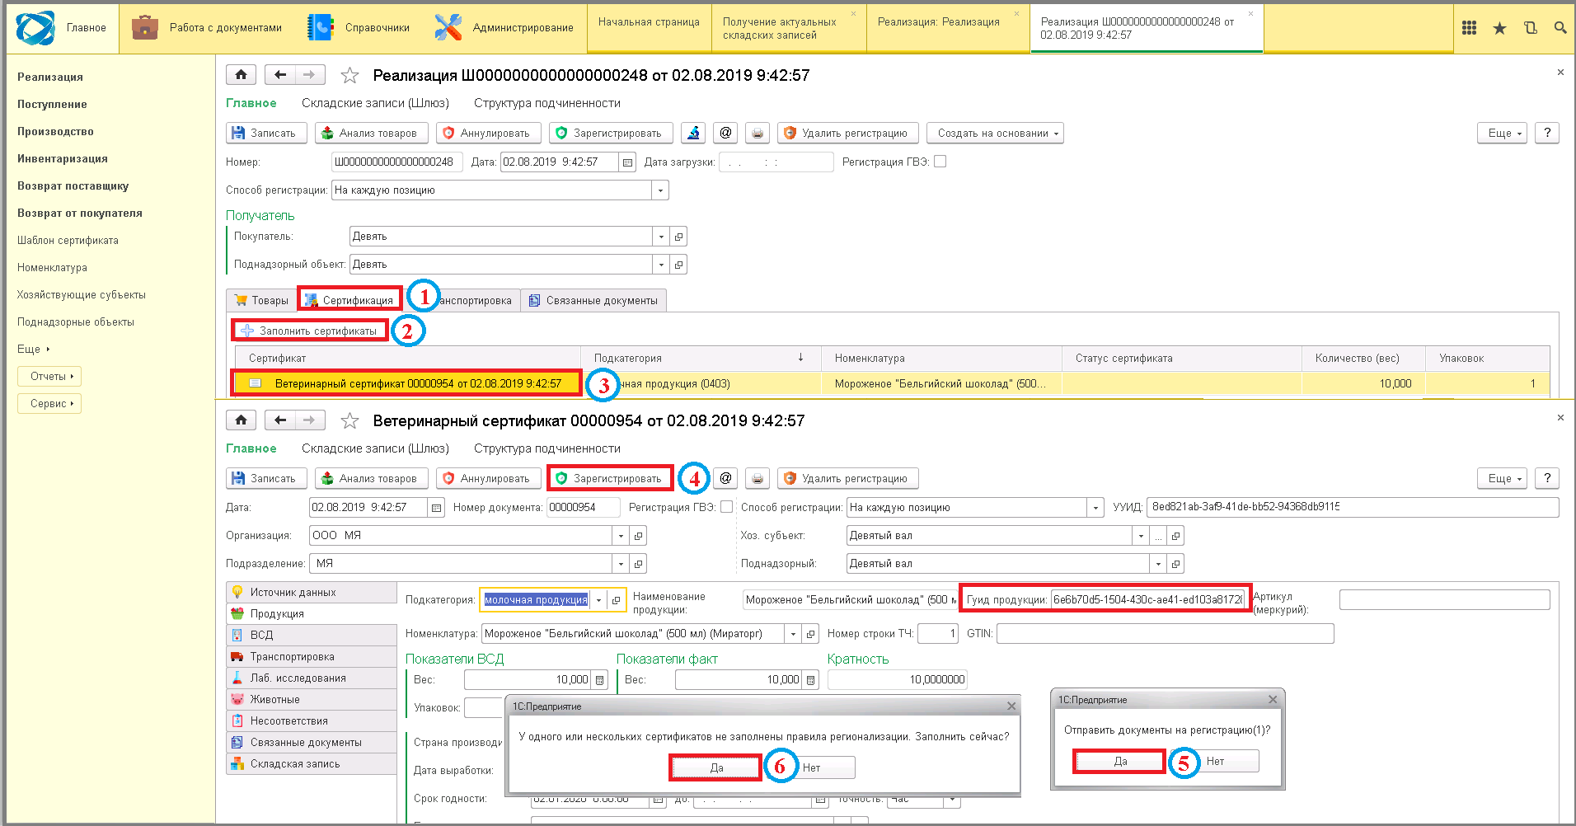
Task: Click the Гуид продукции input field
Action: click(x=1149, y=599)
